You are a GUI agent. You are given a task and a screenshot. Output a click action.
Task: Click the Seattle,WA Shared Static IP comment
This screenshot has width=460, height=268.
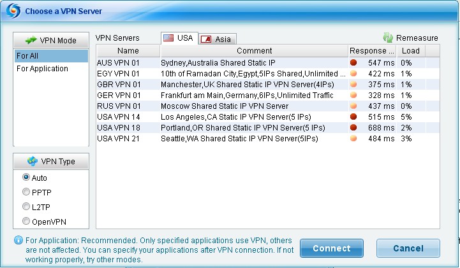click(x=239, y=138)
